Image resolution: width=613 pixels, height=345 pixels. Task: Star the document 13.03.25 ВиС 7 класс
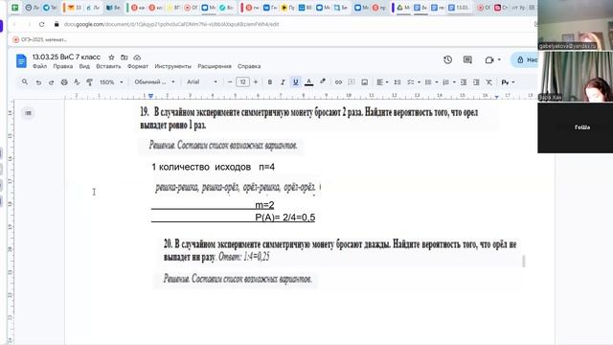point(111,57)
